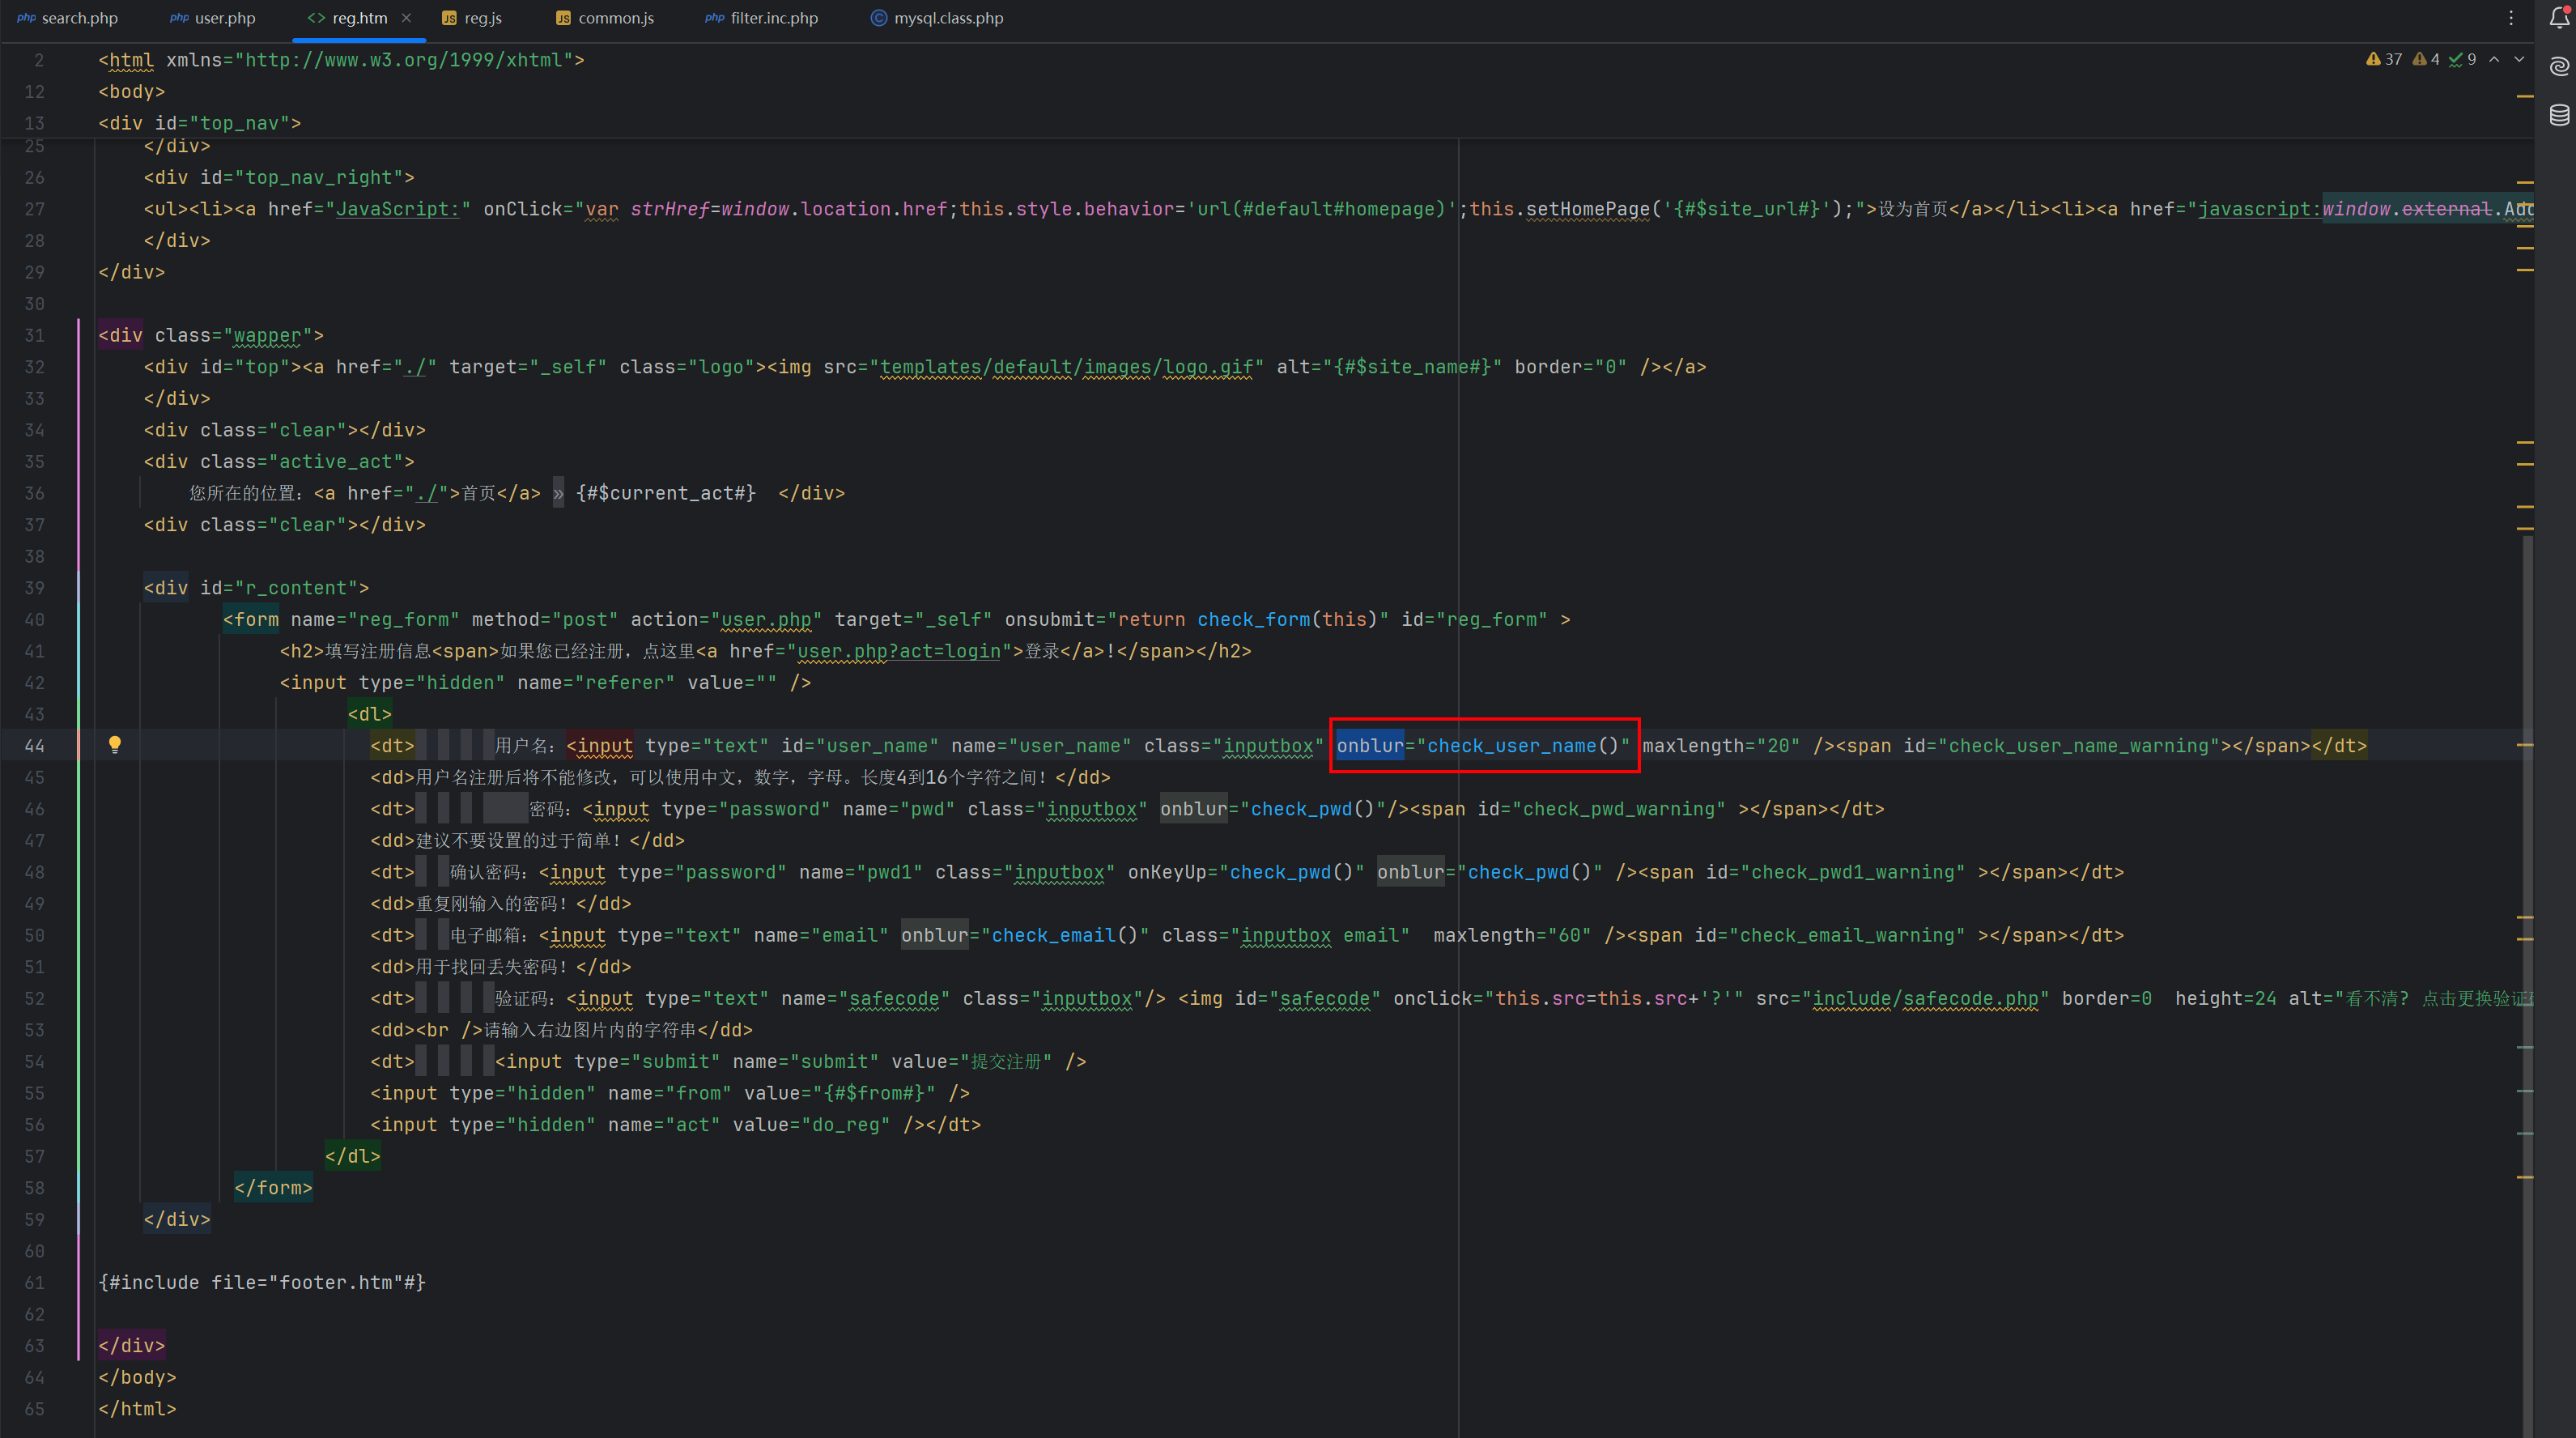Click the {#$from#} value on line 55
This screenshot has width=2576, height=1438.
point(874,1094)
